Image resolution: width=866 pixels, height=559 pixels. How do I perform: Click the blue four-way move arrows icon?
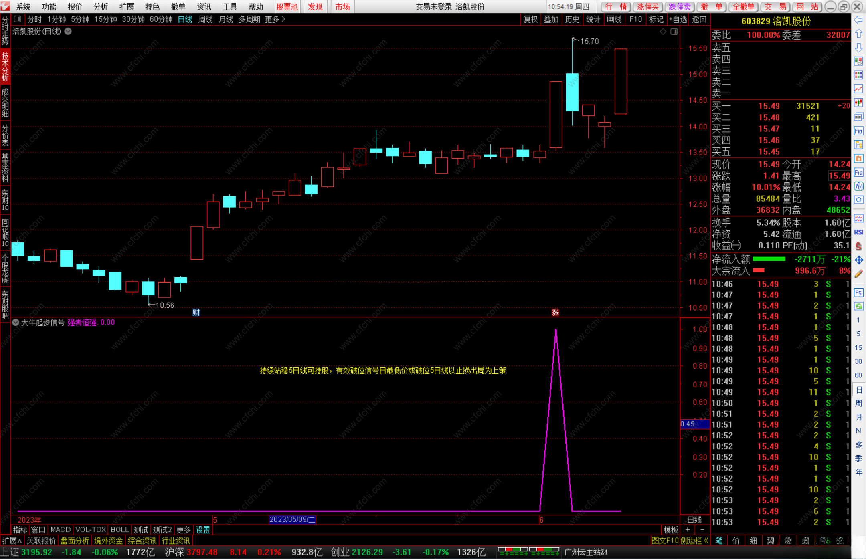858,260
